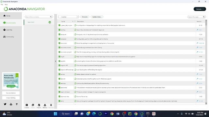Click the Name column sort arrow
The width and height of the screenshot is (209, 117).
[x=73, y=21]
